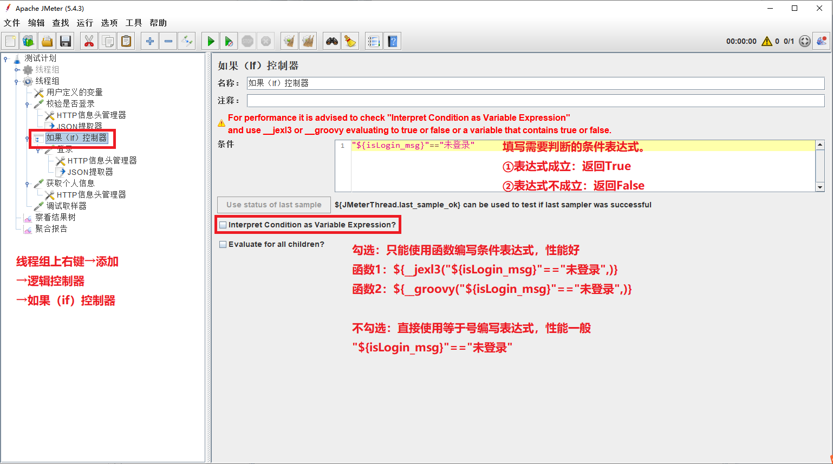Click the Save floppy disk toolbar icon

tap(66, 41)
